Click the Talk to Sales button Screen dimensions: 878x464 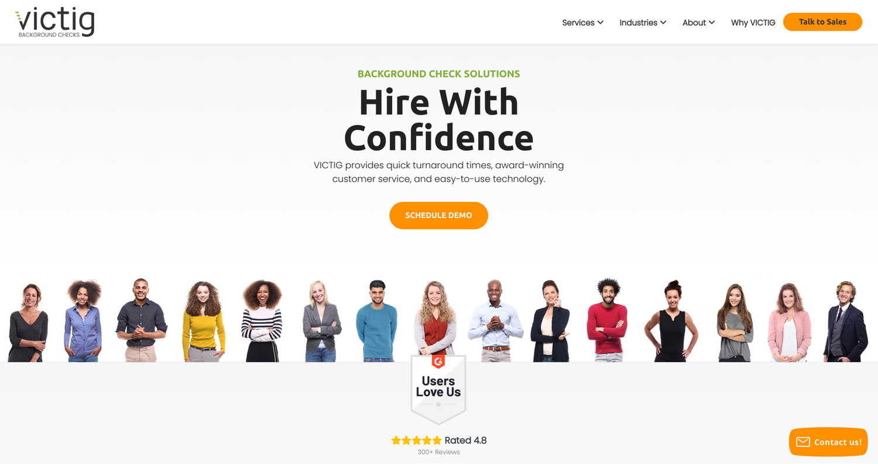coord(822,22)
